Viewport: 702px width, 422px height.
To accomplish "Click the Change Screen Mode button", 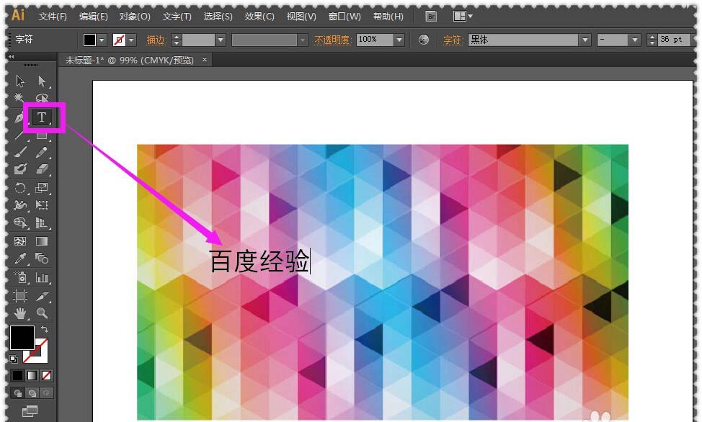I will [30, 410].
